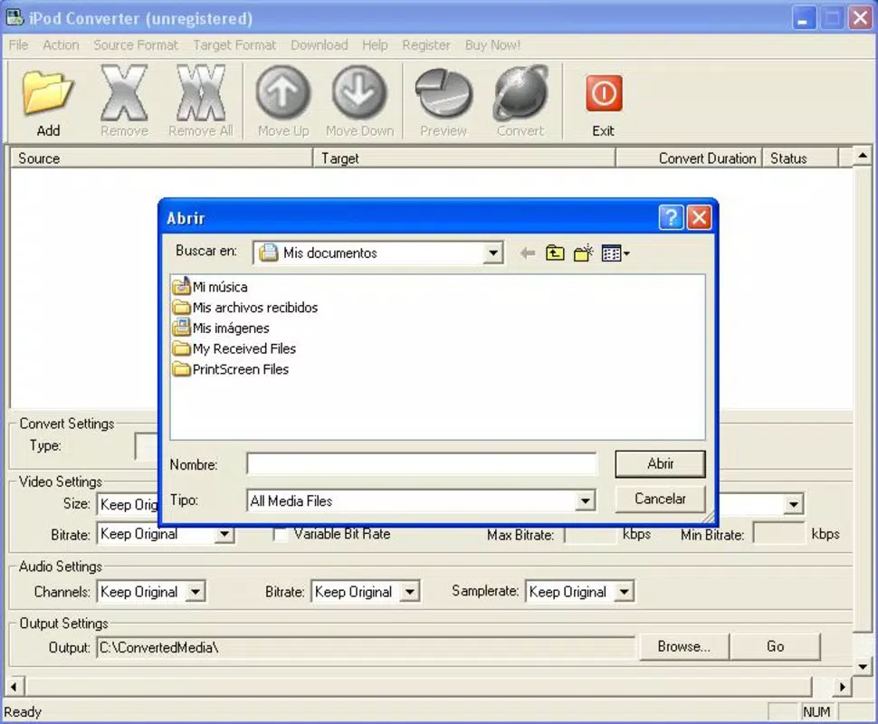878x724 pixels.
Task: Click the Max Bitrate input field
Action: tap(590, 534)
